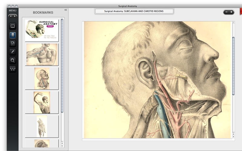Select the pencil annotation tool
This screenshot has height=151, width=242.
coord(12,52)
